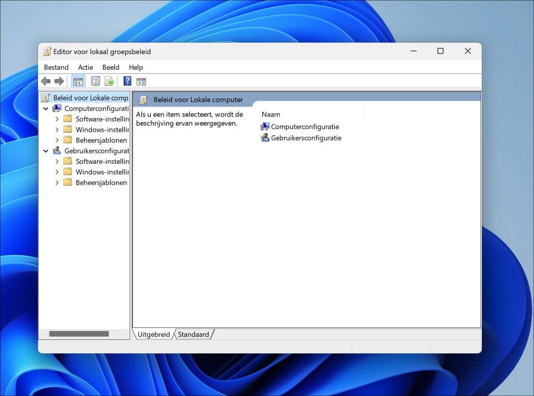Click the Back arrow in the toolbar

click(46, 81)
